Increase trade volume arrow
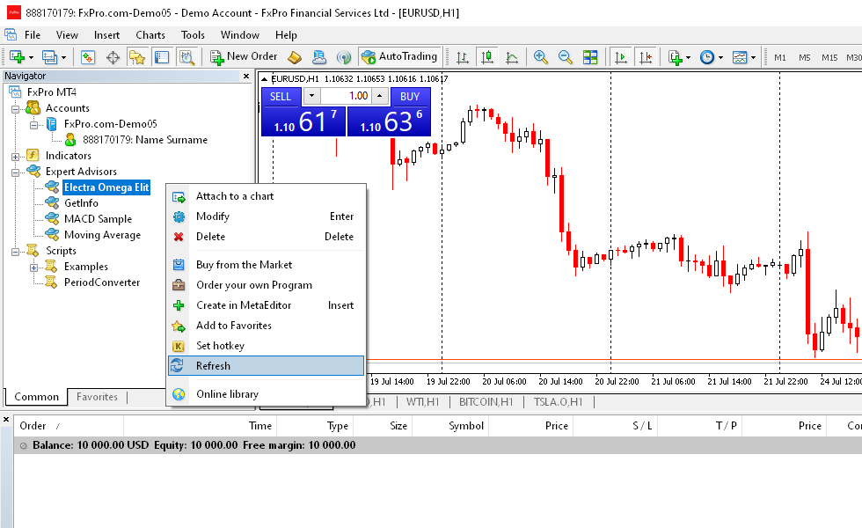Screen dimensions: 862x528 click(x=380, y=96)
